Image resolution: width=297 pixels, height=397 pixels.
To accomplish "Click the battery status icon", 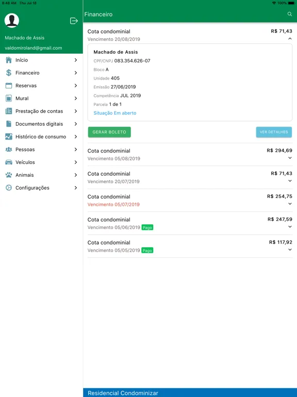I will [291, 3].
